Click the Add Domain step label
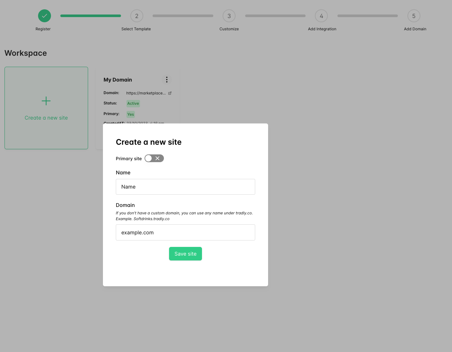Image resolution: width=452 pixels, height=352 pixels. 415,29
